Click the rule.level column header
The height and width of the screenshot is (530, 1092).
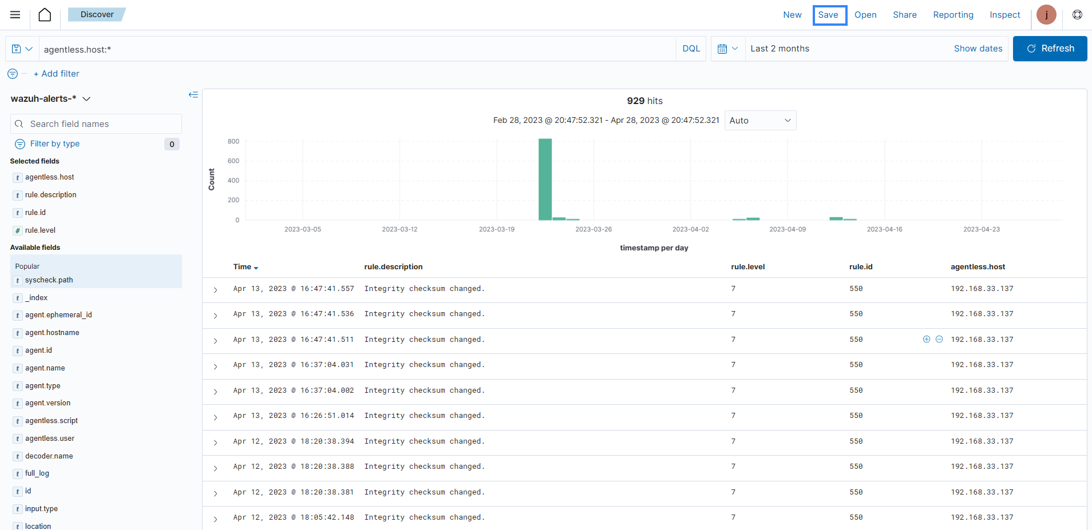747,267
